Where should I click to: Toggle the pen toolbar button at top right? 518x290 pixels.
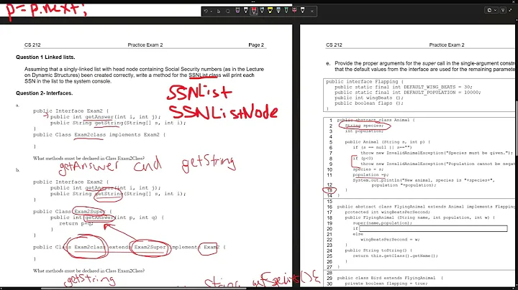pos(503,10)
